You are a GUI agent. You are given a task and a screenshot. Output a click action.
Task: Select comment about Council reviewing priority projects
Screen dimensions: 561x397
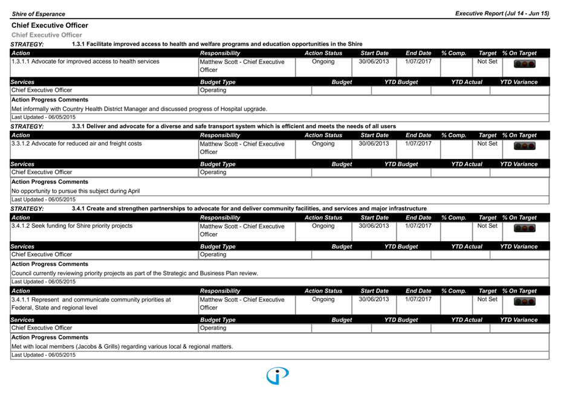click(x=135, y=273)
